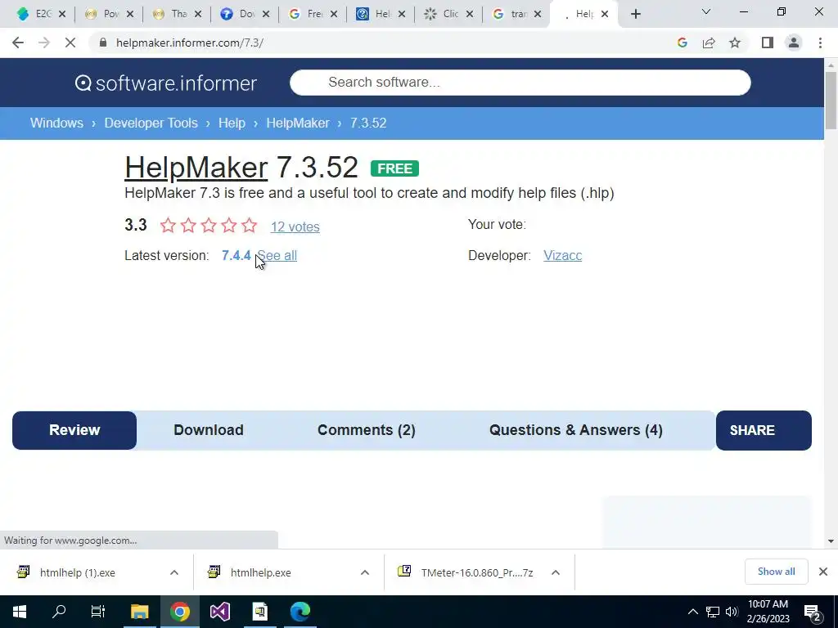This screenshot has height=628, width=838.
Task: Open the notification center icon
Action: point(813,612)
